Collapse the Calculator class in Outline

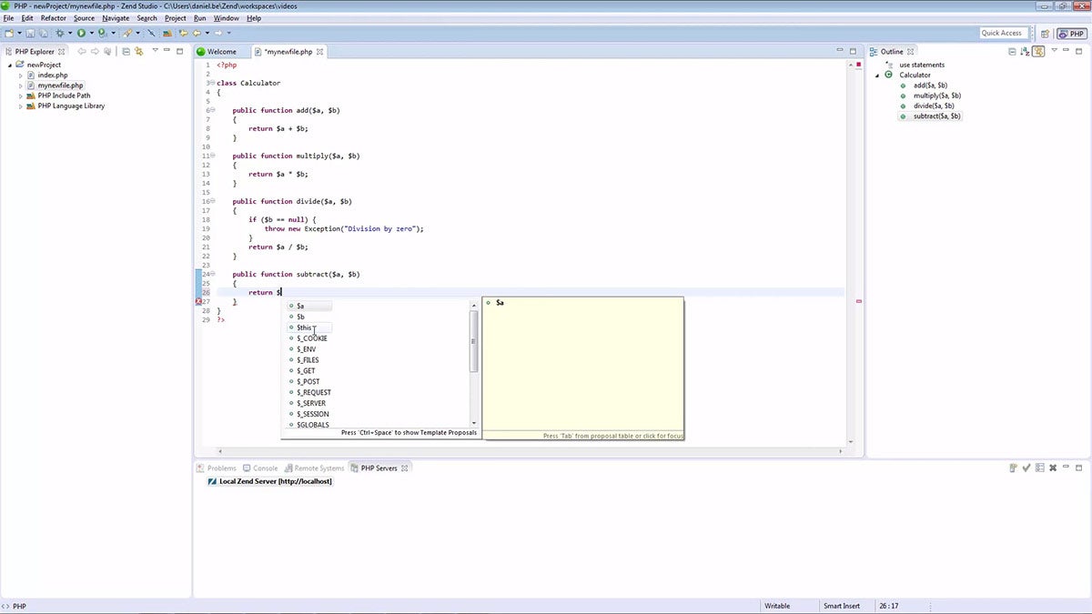point(878,75)
